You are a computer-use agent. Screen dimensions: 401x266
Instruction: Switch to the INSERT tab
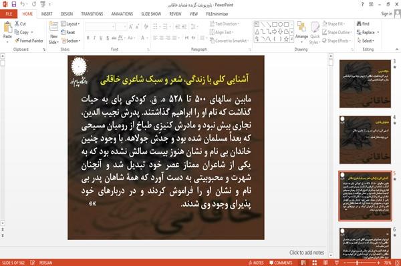click(x=47, y=14)
